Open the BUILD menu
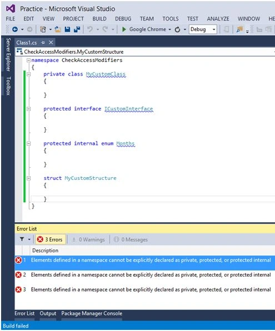The width and height of the screenshot is (275, 331). click(x=99, y=19)
